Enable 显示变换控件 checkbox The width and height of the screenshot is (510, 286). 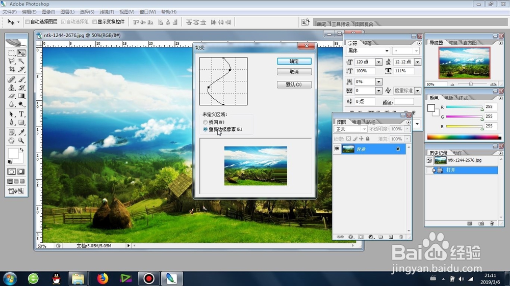click(x=95, y=22)
